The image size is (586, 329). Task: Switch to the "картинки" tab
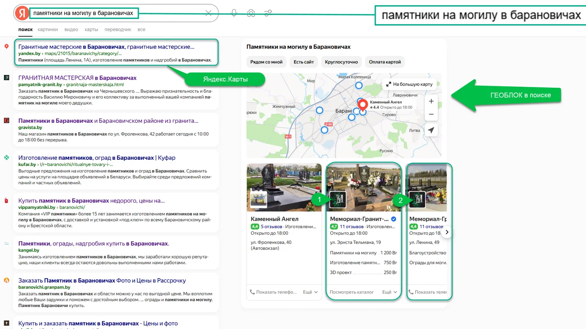(x=48, y=30)
